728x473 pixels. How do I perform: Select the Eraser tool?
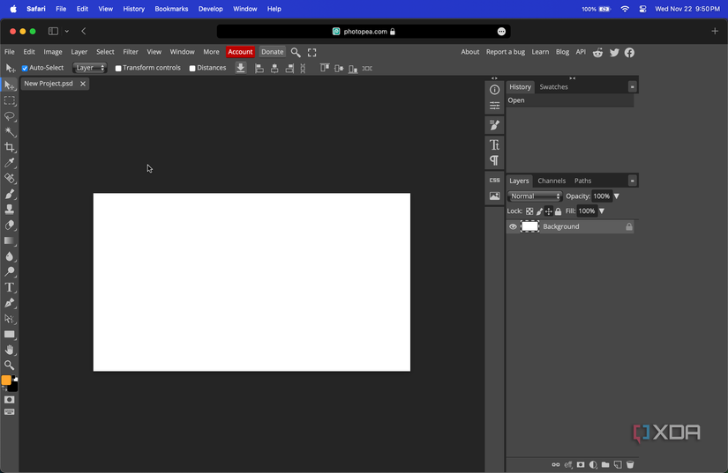(10, 225)
